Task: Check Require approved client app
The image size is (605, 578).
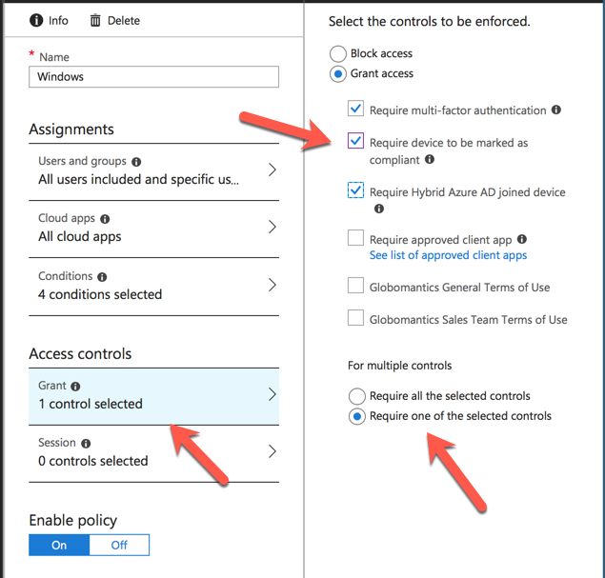Action: [x=355, y=238]
